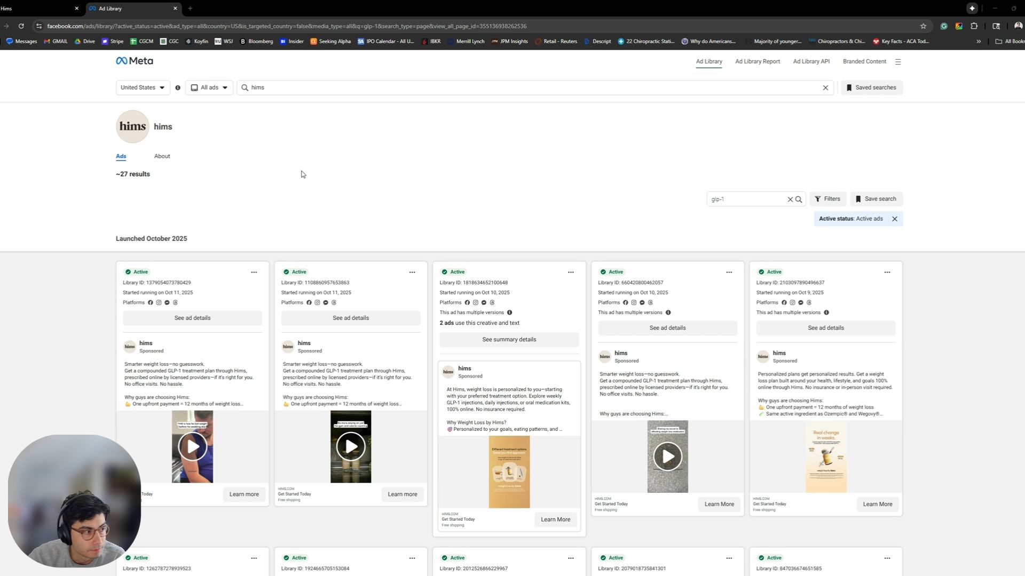Click the yellow Hims weight loss image thumbnail
This screenshot has height=576, width=1025.
509,472
